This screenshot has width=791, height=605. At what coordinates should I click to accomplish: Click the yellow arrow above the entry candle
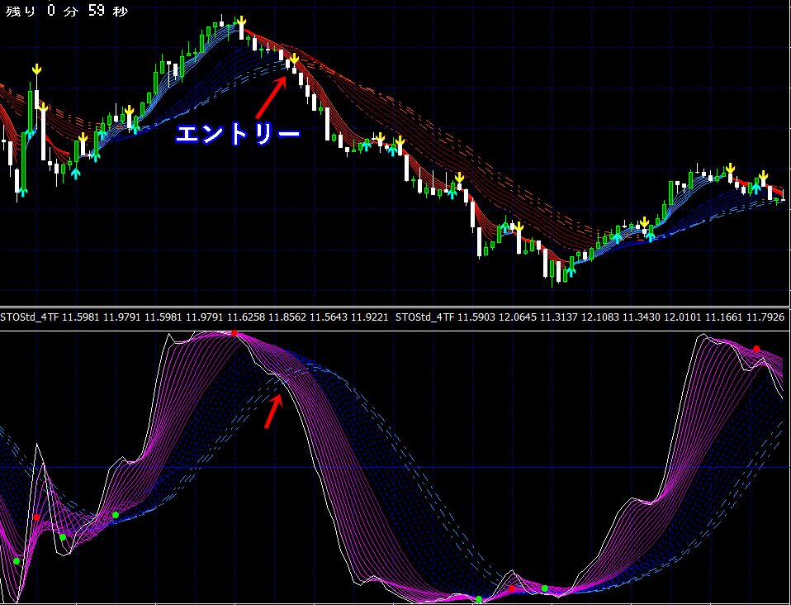click(x=293, y=58)
